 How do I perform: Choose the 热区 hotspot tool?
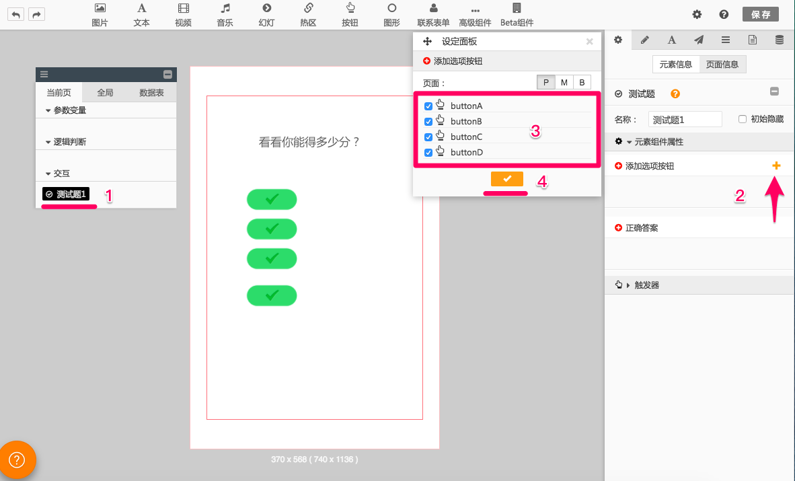point(308,14)
